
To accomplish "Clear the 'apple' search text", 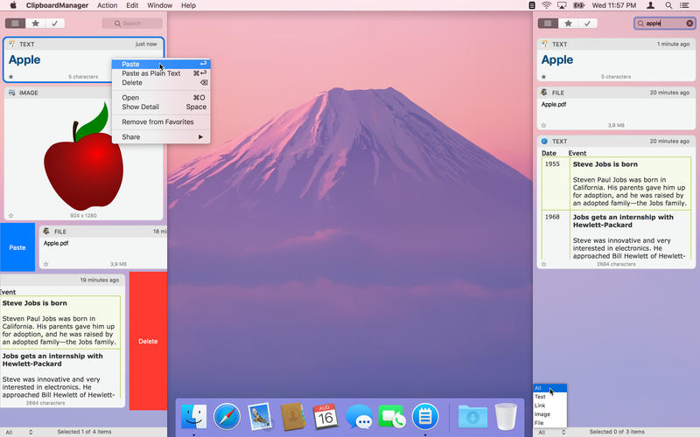I will (x=689, y=24).
